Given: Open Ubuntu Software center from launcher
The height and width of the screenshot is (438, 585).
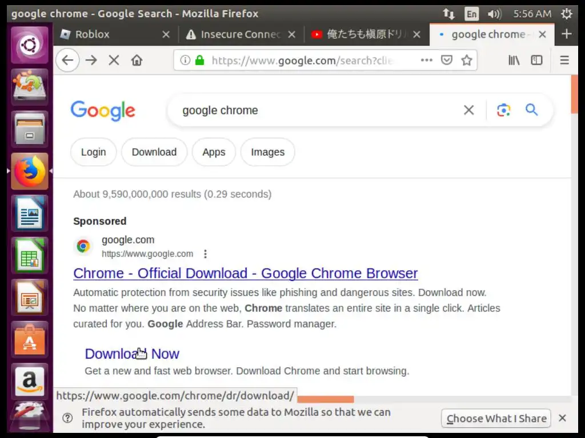Looking at the screenshot, I should [x=30, y=340].
